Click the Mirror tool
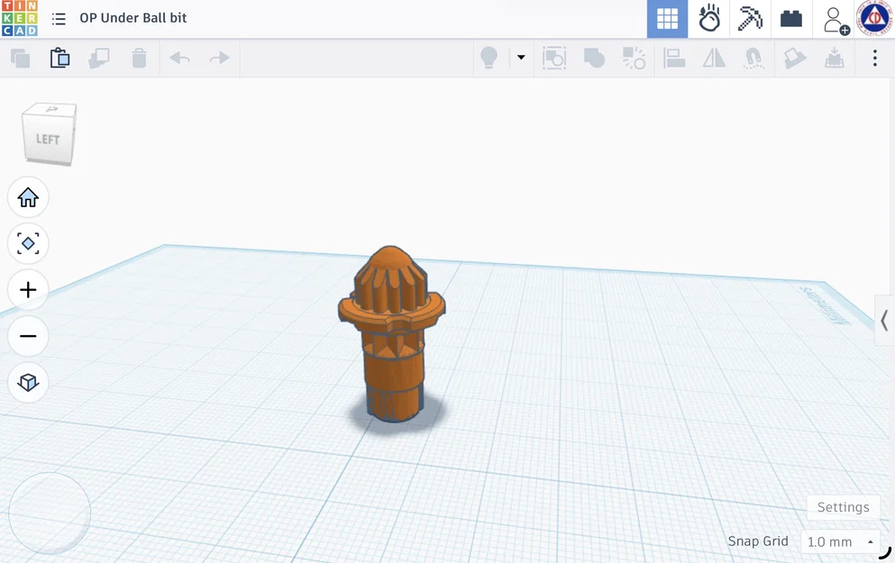Image resolution: width=895 pixels, height=563 pixels. (x=714, y=59)
